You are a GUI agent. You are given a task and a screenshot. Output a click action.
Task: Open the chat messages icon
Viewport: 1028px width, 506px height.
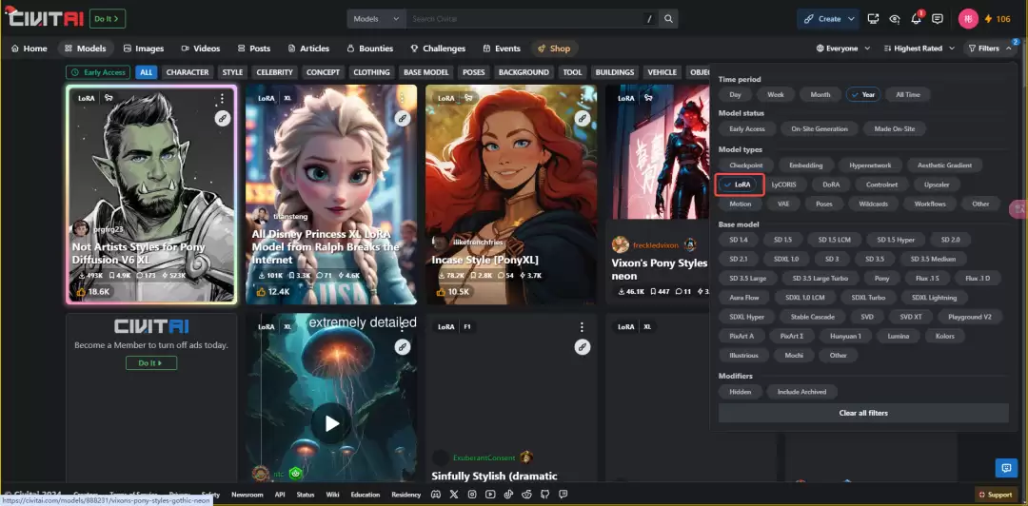click(938, 19)
